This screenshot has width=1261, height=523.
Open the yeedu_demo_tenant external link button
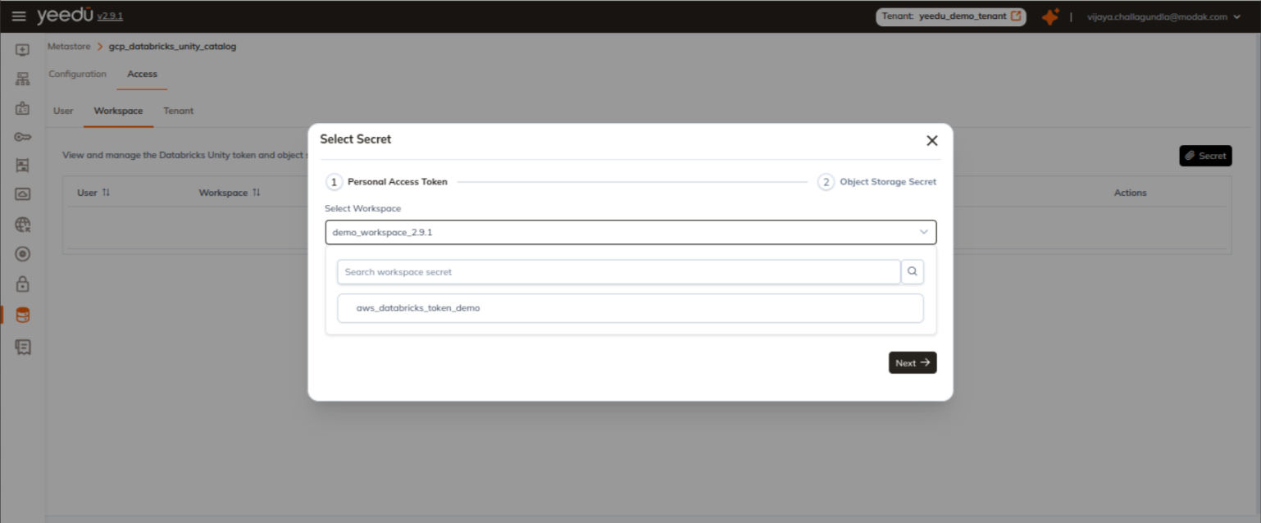click(1016, 16)
